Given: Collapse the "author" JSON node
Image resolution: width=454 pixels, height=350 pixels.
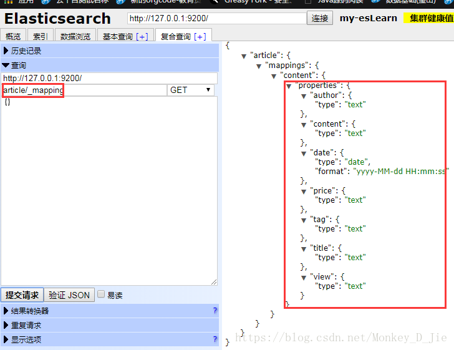Looking at the screenshot, I should (x=304, y=96).
